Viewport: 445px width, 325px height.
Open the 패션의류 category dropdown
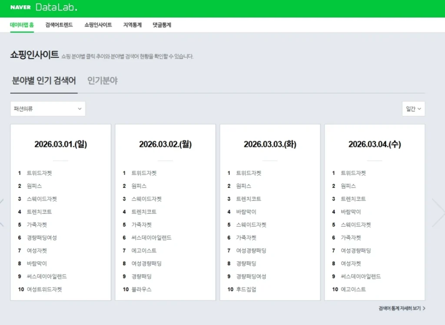pyautogui.click(x=48, y=108)
